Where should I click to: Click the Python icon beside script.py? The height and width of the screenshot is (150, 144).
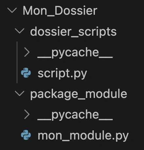coord(26,73)
